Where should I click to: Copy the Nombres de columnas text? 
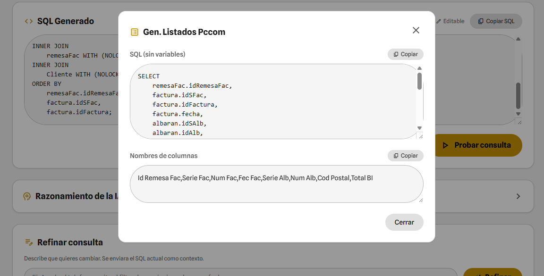coord(406,156)
